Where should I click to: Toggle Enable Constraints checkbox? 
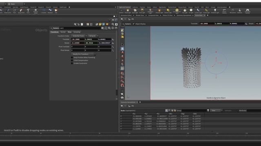[x=72, y=63]
